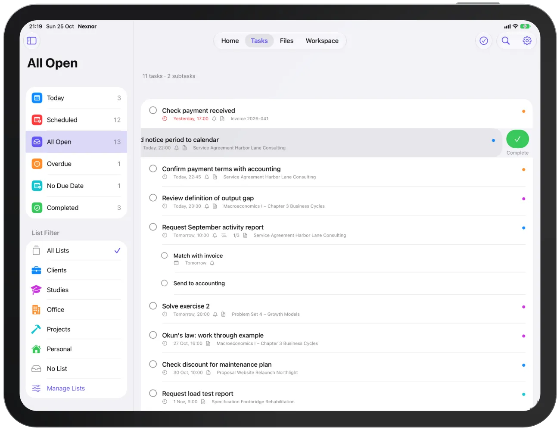Click the 1/3 subtask counter
This screenshot has width=560, height=430.
click(236, 235)
